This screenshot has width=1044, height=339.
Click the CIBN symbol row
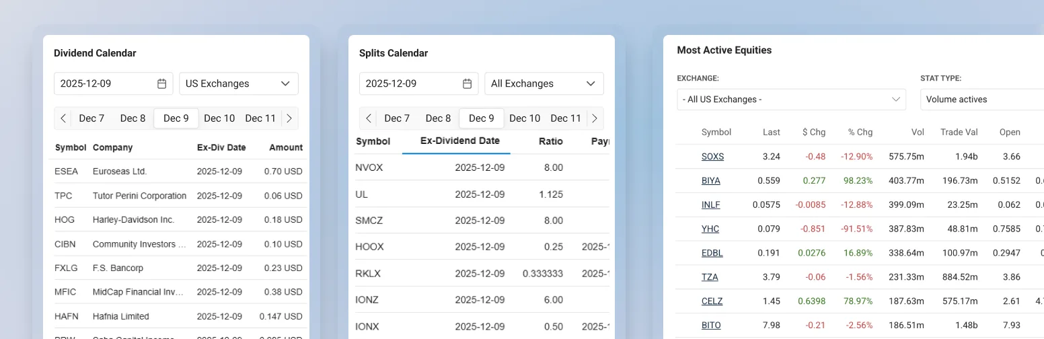pyautogui.click(x=178, y=244)
